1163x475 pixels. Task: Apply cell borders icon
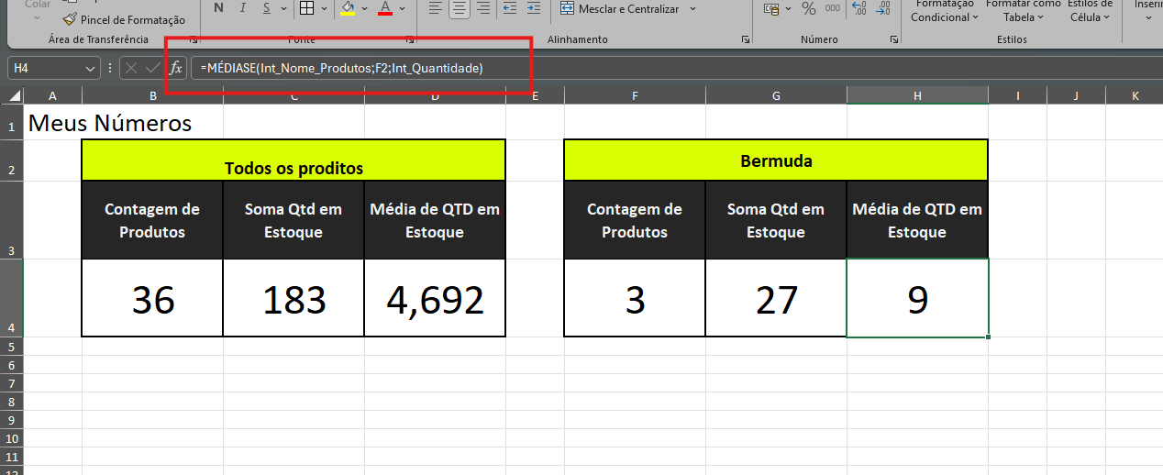pos(307,8)
